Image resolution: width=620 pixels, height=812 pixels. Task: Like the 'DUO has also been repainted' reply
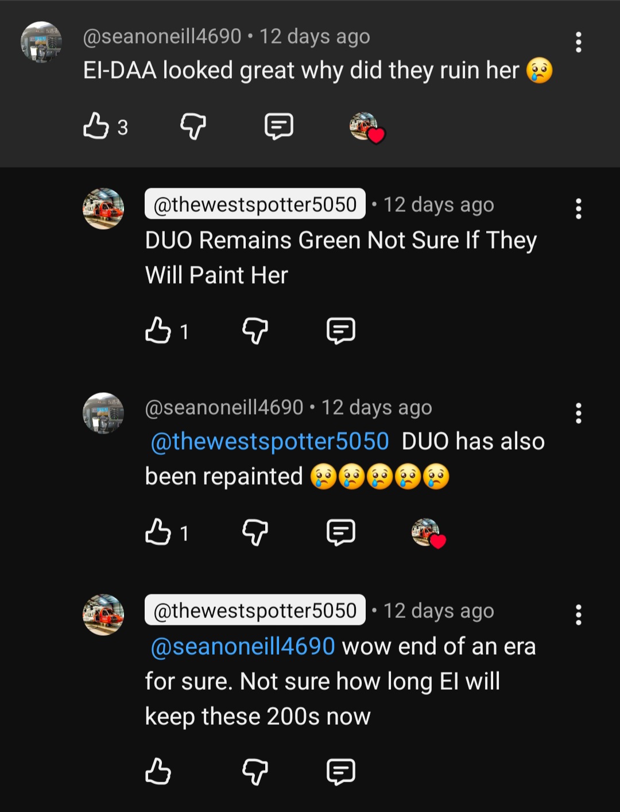[158, 532]
